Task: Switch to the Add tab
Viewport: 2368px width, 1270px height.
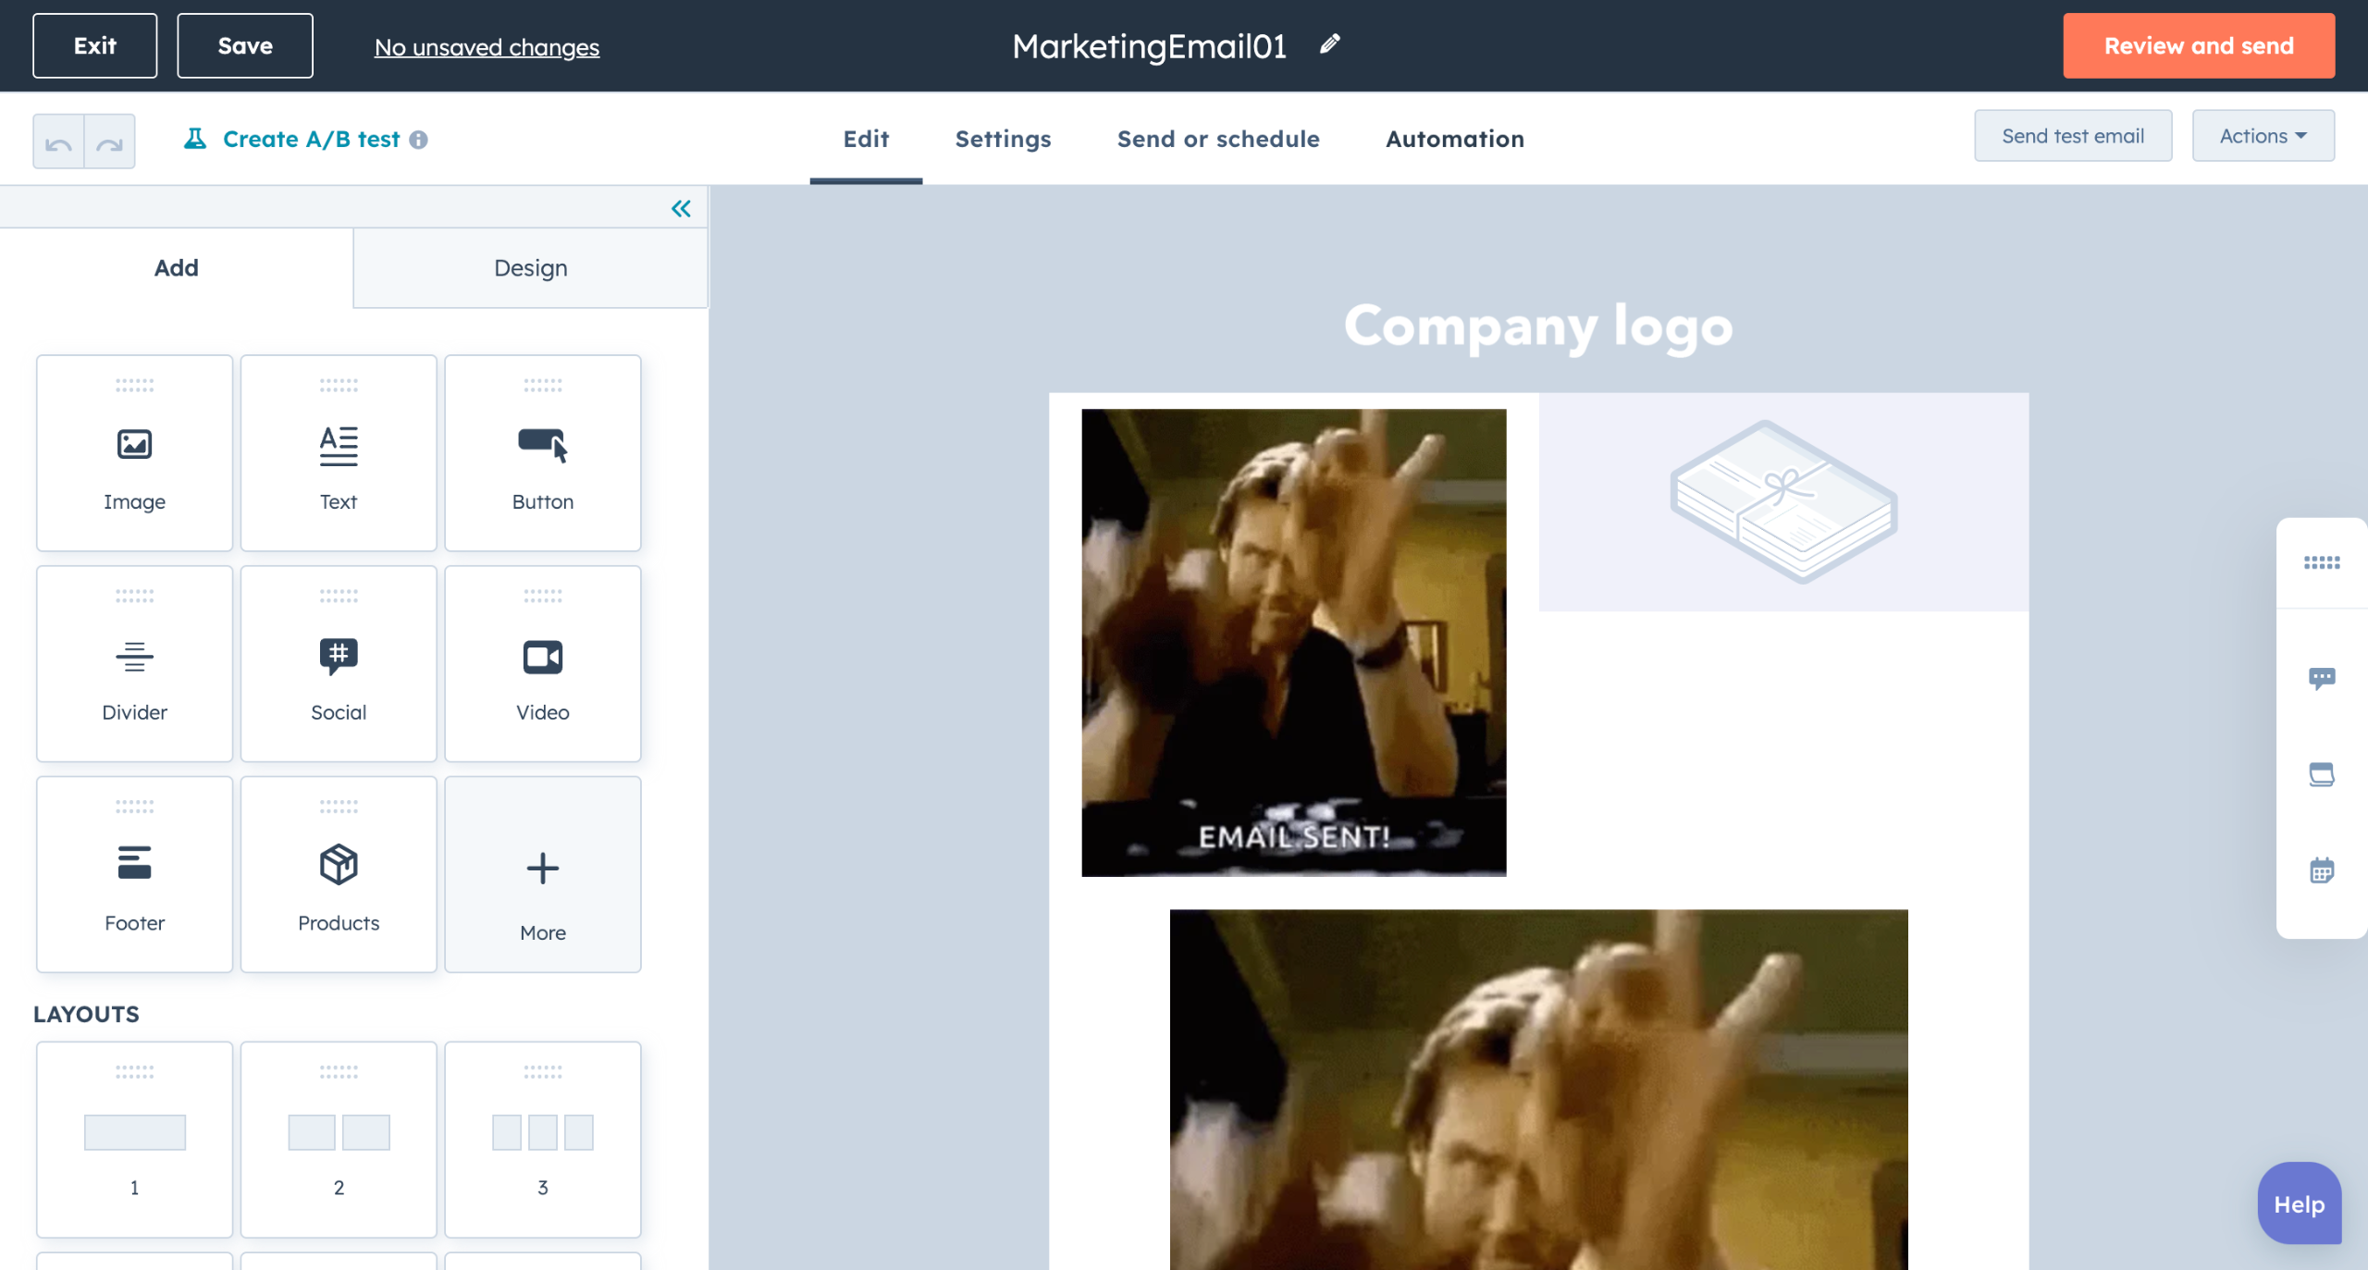Action: (x=177, y=268)
